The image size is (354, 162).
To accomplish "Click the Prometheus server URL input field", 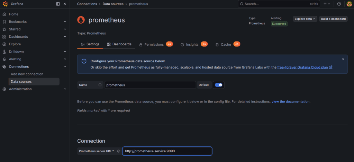I will (x=167, y=151).
